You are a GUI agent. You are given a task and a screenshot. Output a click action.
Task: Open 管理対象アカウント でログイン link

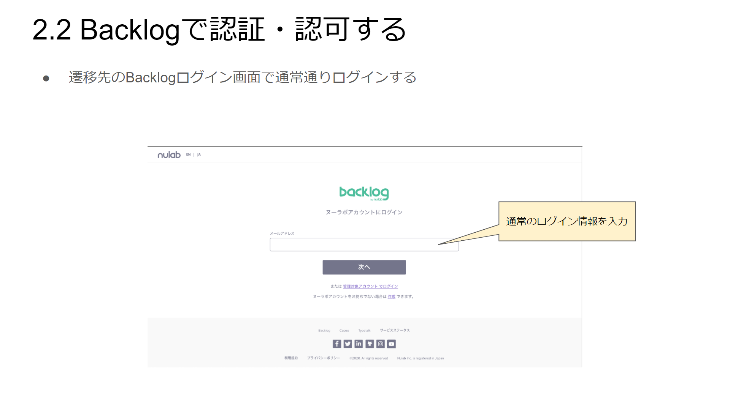370,286
